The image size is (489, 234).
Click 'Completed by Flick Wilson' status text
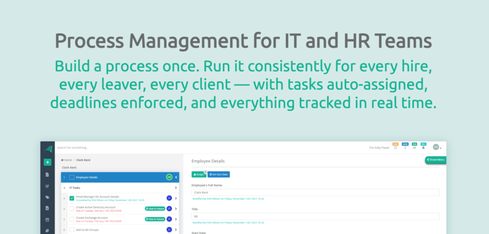coord(110,200)
